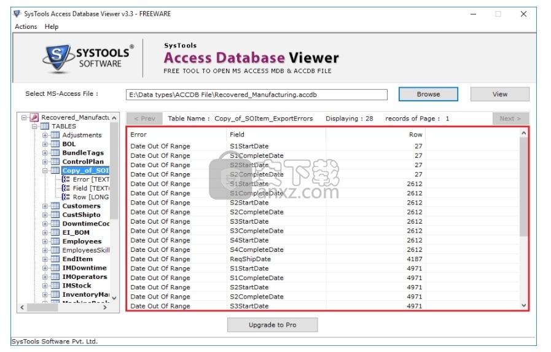Collapse the Copy_of_SOI table node

click(x=45, y=171)
